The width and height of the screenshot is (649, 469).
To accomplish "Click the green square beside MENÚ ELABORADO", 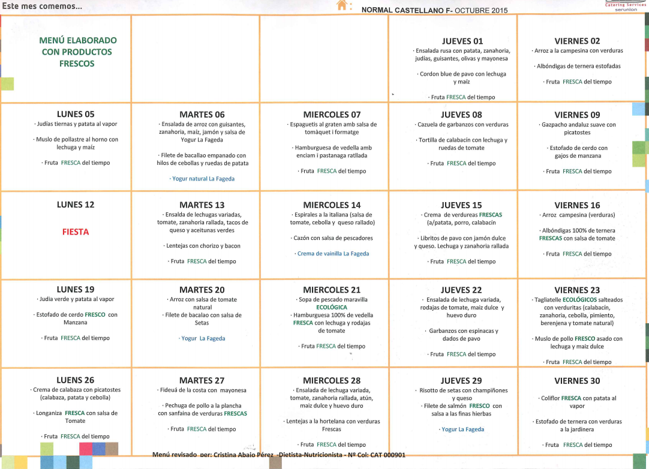I will [x=7, y=83].
